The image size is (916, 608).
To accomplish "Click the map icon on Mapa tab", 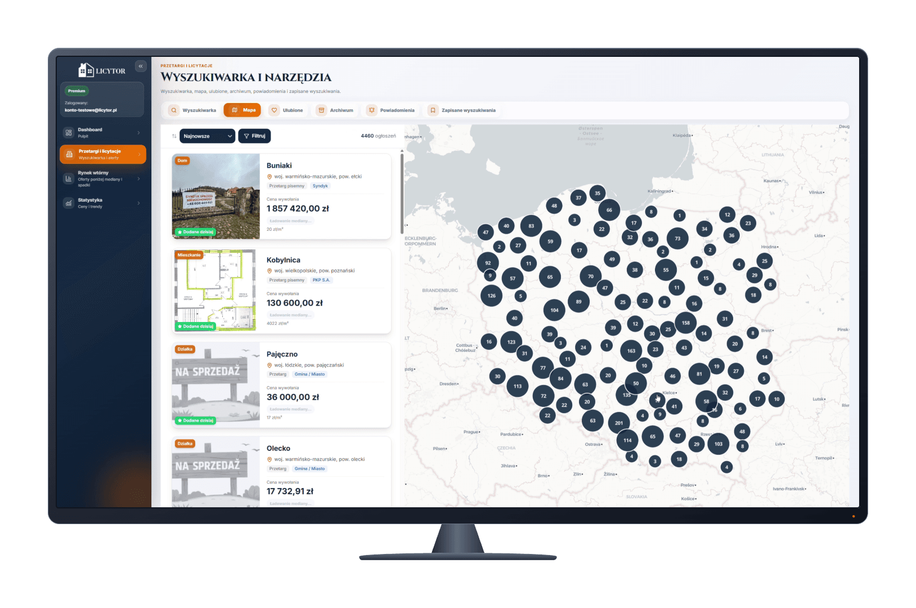I will click(235, 110).
